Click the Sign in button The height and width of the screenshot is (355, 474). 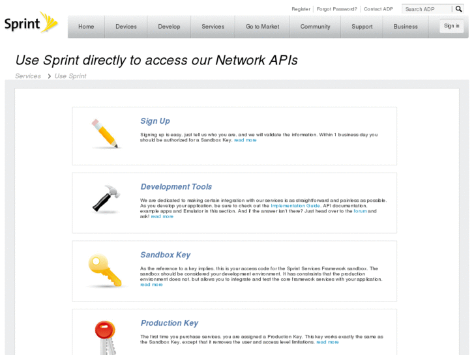[x=451, y=26]
